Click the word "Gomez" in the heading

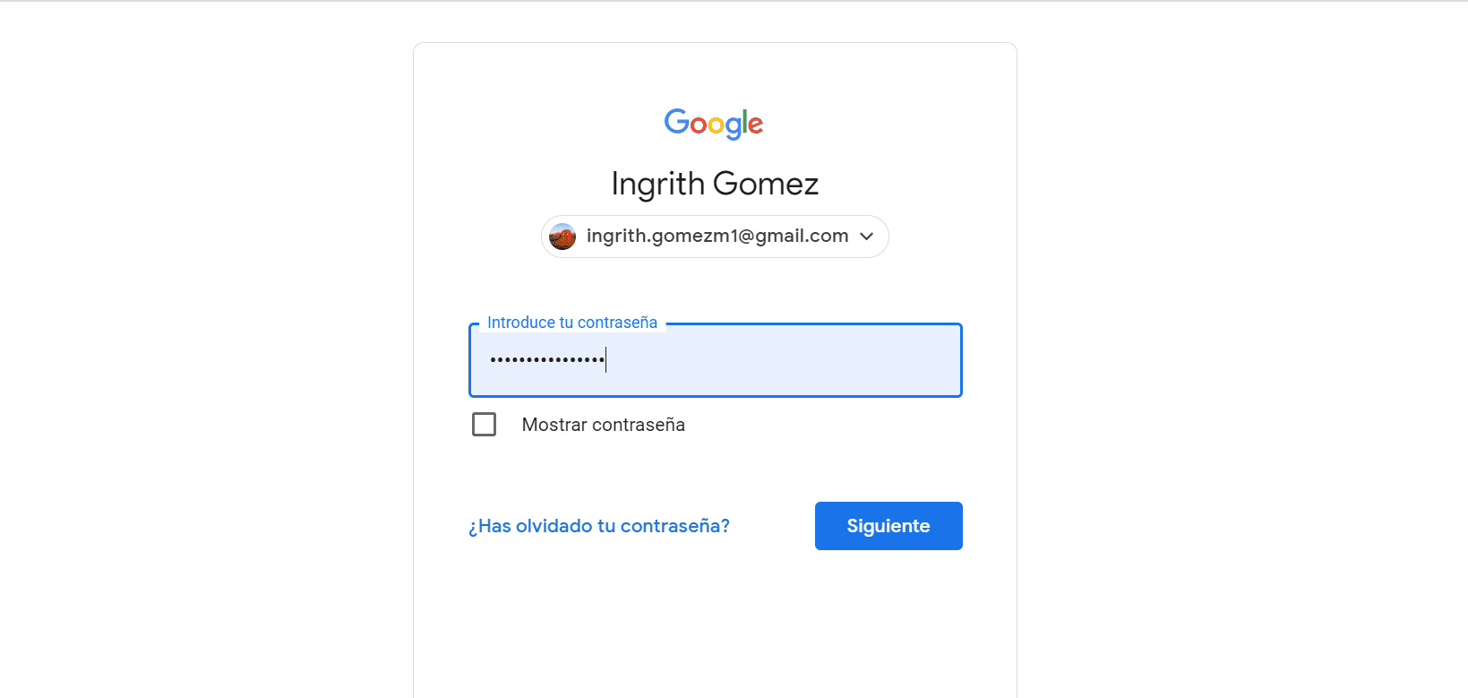point(766,184)
